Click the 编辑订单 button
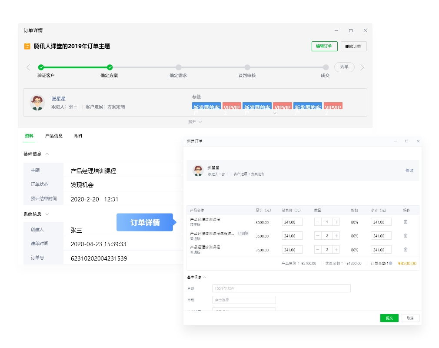Screen dimensions: 439x348 click(x=324, y=46)
